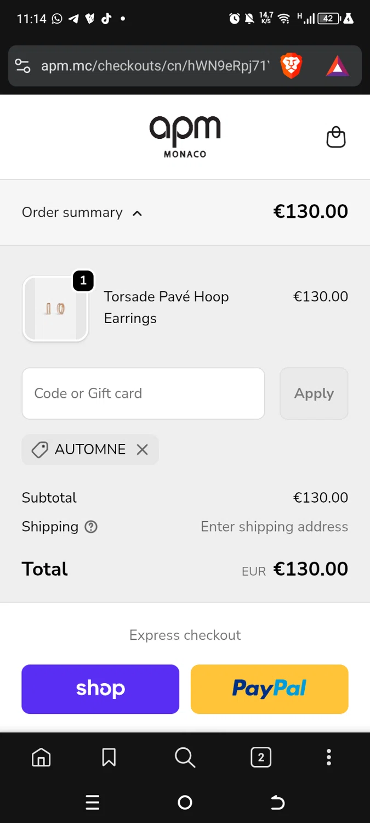The width and height of the screenshot is (370, 823).
Task: Tap the apm.mc URL address bar
Action: [x=155, y=66]
